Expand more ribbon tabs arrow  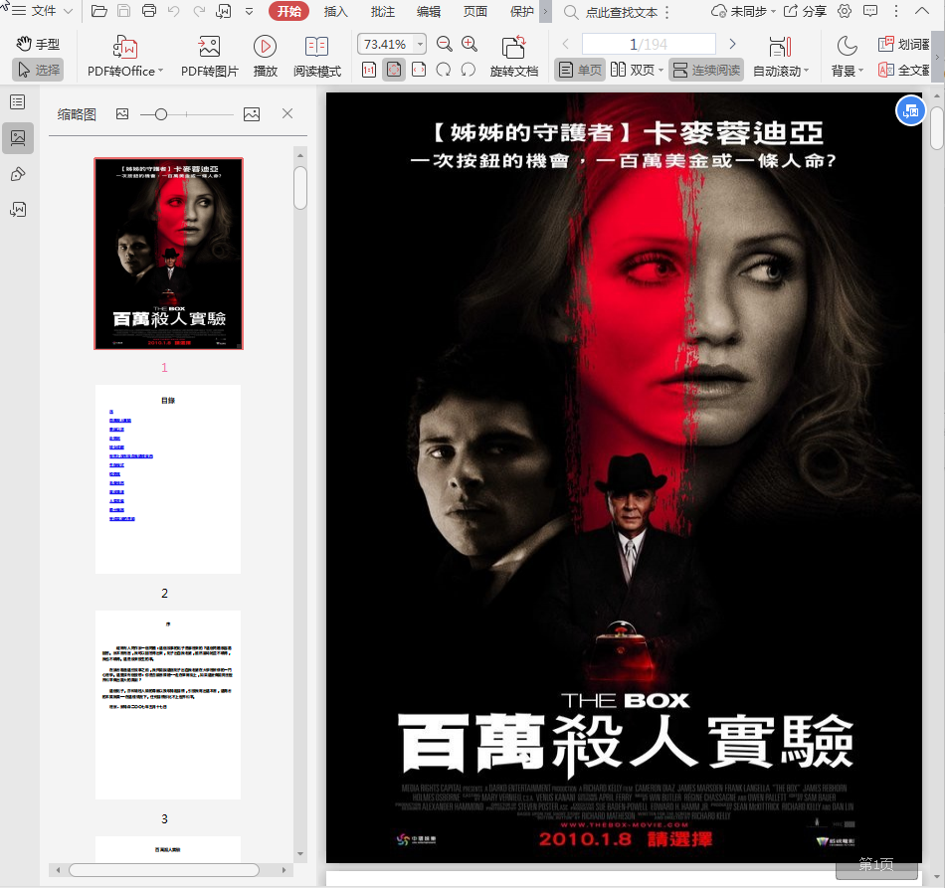click(545, 12)
